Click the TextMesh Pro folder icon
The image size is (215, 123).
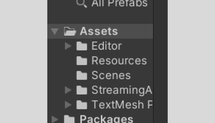(82, 105)
